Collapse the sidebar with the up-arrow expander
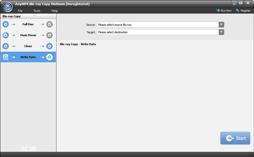 28,149
